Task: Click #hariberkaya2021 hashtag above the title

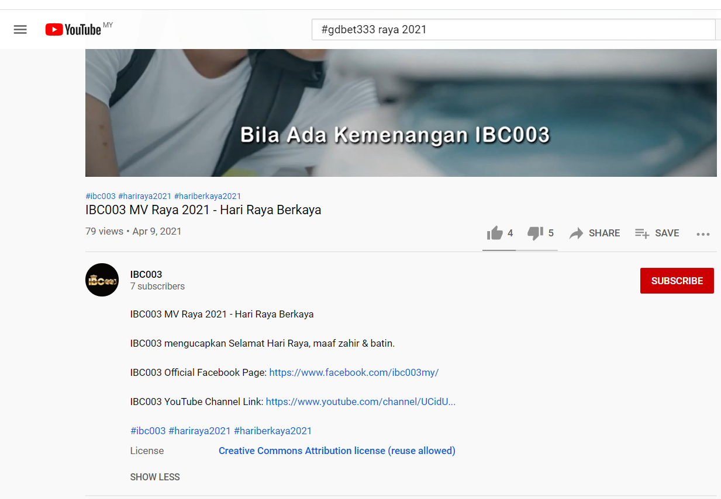Action: [208, 196]
